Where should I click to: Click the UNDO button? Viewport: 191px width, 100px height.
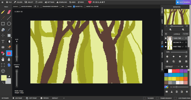(72, 2)
